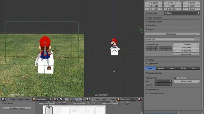Click Location Y value 5.21210
204x114 pixels.
point(154,6)
